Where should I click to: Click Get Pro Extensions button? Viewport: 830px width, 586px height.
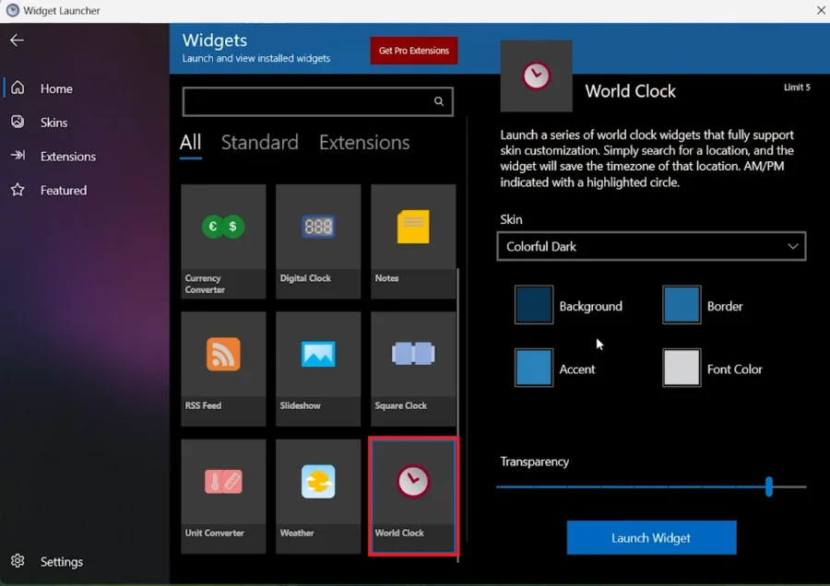[x=414, y=51]
